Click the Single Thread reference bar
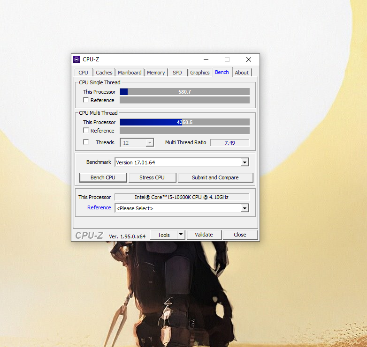Image resolution: width=367 pixels, height=347 pixels. (x=184, y=100)
